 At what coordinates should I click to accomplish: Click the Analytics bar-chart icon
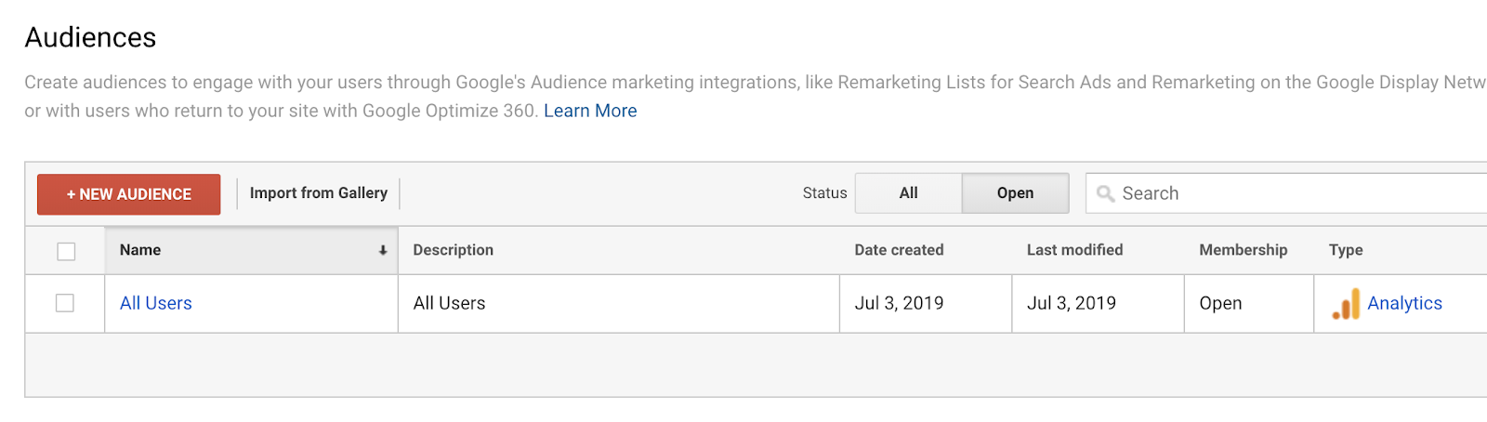(1346, 304)
